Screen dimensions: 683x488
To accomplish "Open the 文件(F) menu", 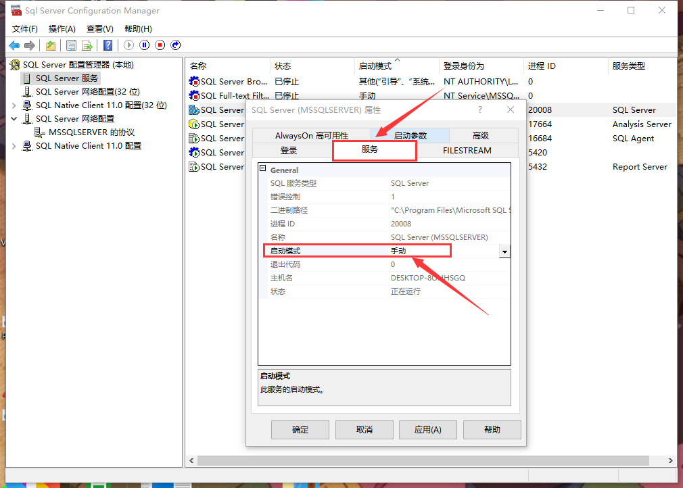I will (x=25, y=29).
